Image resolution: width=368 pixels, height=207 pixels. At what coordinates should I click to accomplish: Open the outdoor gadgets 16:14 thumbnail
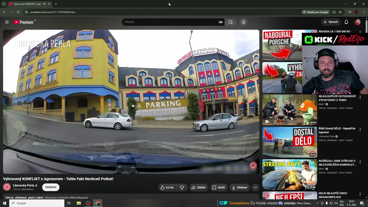click(290, 110)
